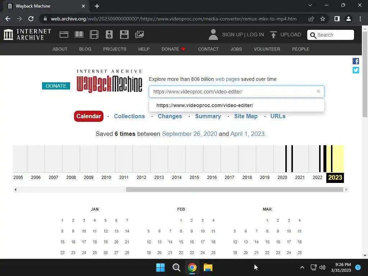Open the Audio speaker icon

[x=109, y=34]
